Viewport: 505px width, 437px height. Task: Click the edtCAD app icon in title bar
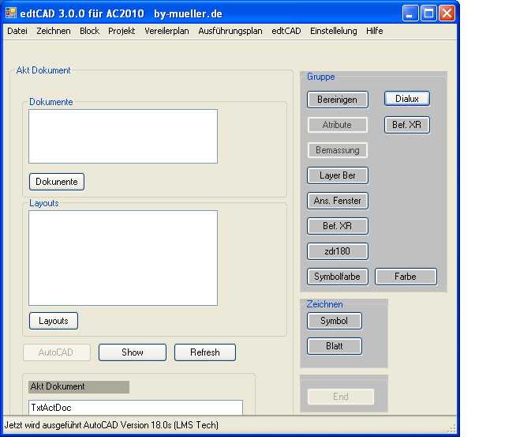(11, 13)
